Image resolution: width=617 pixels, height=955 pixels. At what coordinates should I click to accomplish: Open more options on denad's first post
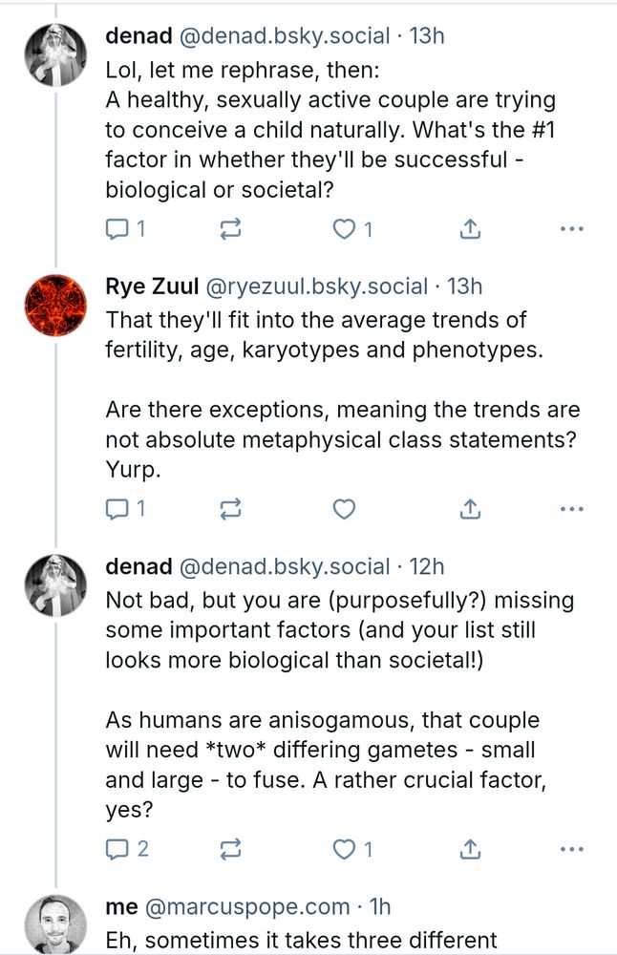coord(571,229)
